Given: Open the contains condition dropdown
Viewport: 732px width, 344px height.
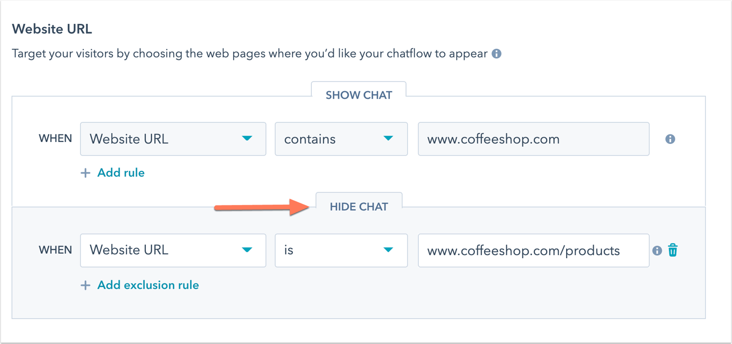Looking at the screenshot, I should pos(341,139).
